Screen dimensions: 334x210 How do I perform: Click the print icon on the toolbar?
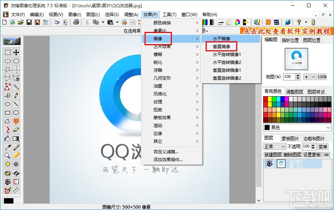click(76, 22)
